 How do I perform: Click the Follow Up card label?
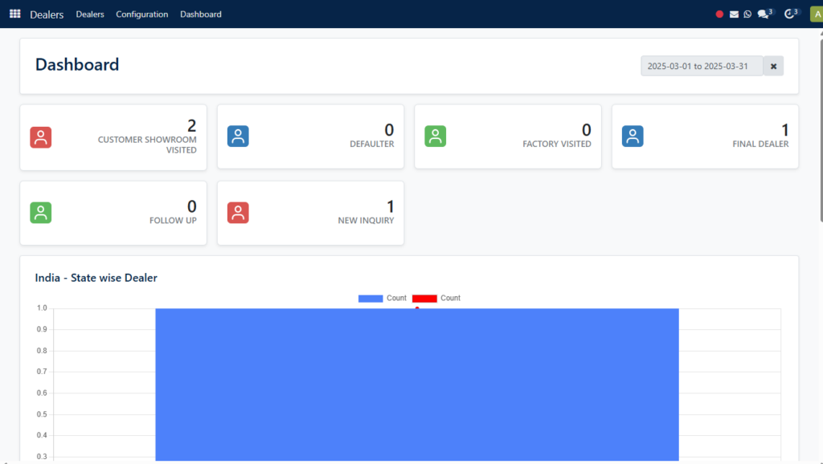(x=173, y=220)
